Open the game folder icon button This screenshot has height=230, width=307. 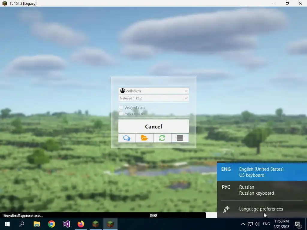pyautogui.click(x=145, y=138)
